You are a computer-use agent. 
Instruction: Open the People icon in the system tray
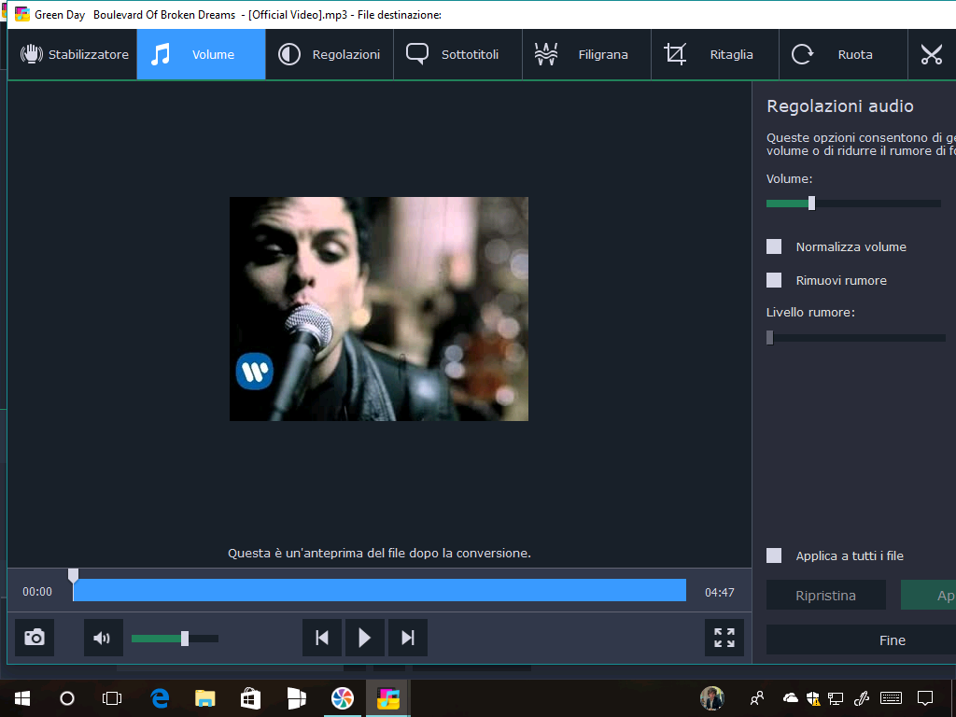tap(757, 698)
